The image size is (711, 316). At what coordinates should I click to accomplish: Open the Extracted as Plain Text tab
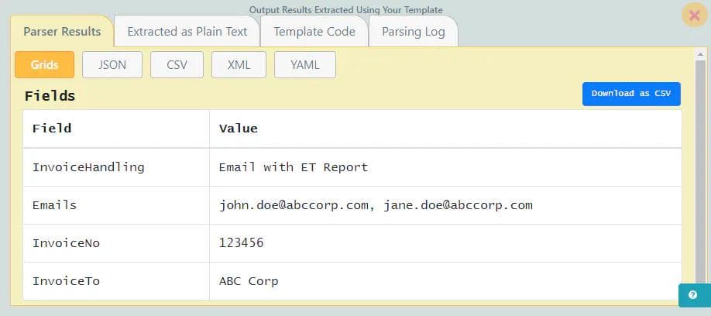187,32
